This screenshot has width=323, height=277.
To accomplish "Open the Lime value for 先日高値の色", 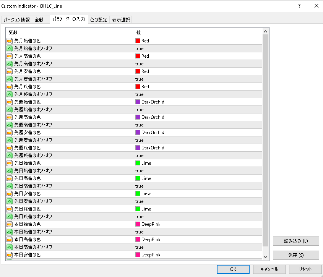I will pyautogui.click(x=146, y=178).
